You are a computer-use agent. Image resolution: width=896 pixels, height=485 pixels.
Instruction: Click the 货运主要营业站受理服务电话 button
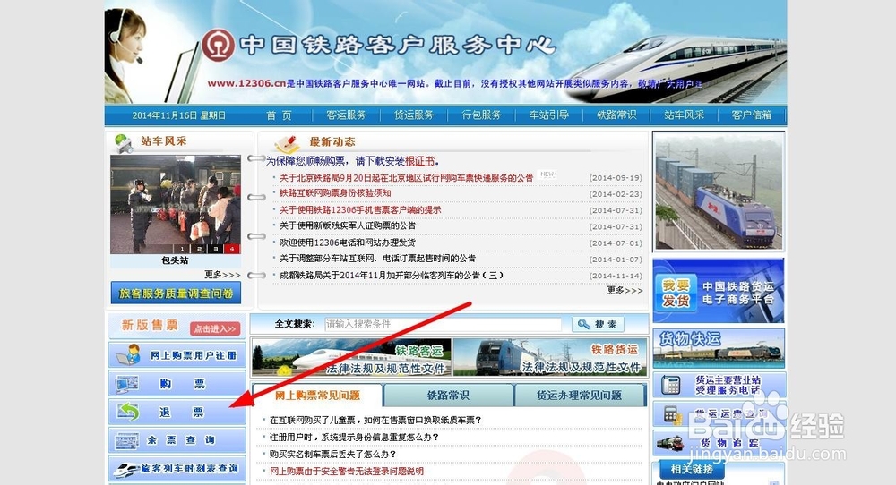click(719, 385)
